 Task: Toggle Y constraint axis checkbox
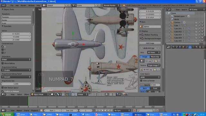[3, 50]
